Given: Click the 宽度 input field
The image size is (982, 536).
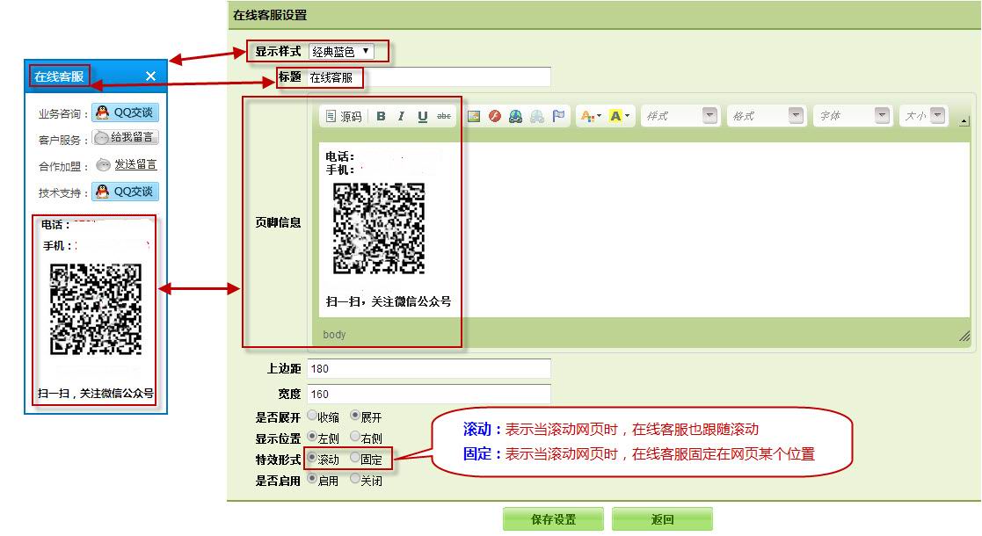Looking at the screenshot, I should point(429,394).
